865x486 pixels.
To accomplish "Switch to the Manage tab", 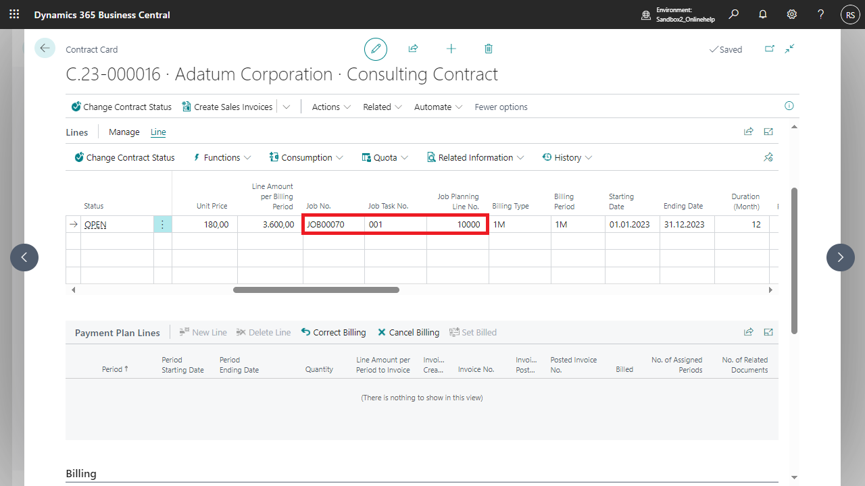I will [x=124, y=132].
